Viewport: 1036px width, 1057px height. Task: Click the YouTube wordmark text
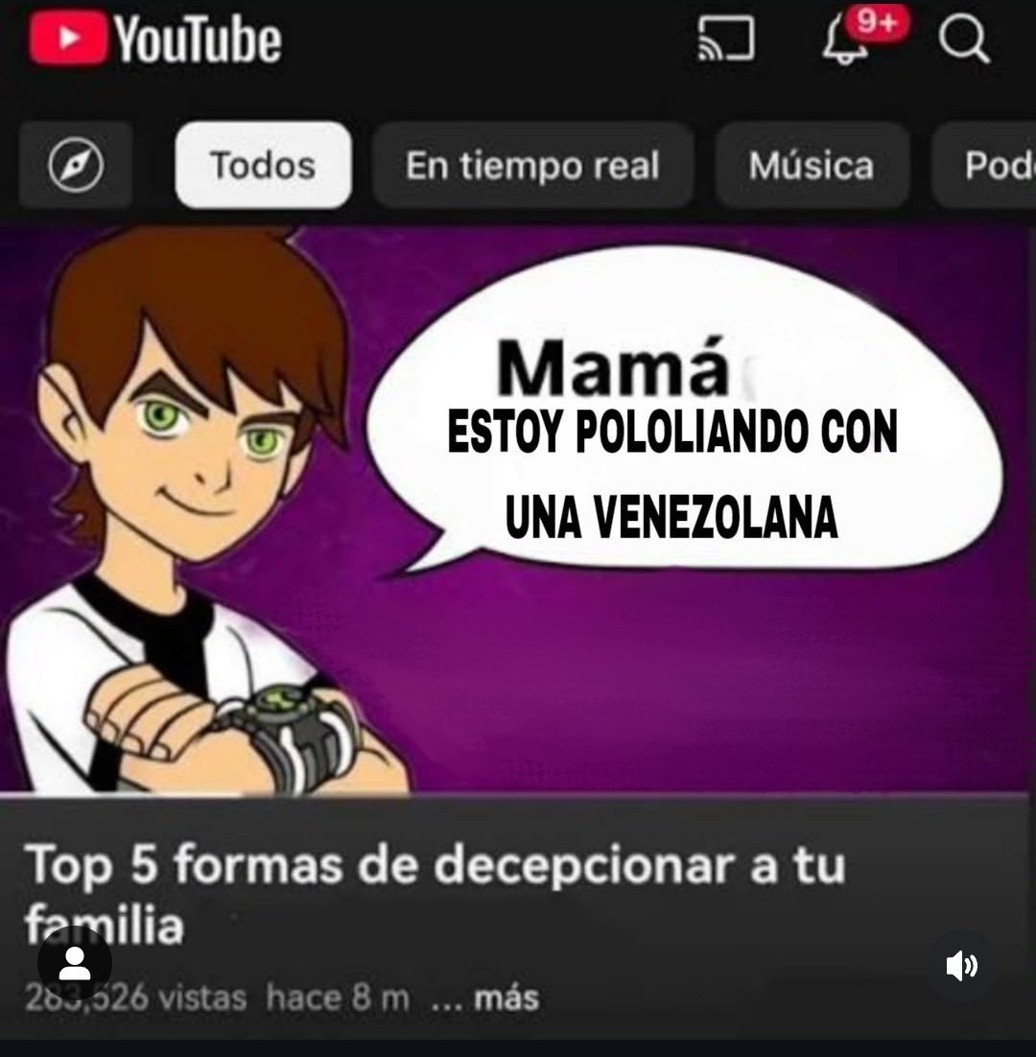pyautogui.click(x=199, y=40)
